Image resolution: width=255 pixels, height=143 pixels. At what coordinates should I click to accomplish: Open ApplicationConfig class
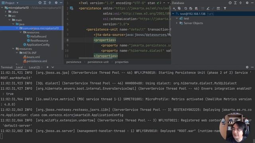38,44
